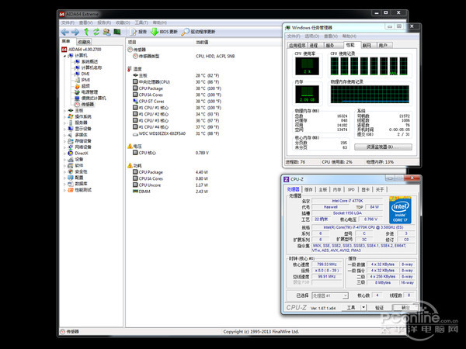Select AIDA64 v4.00.2700 root tree item
This screenshot has width=466, height=349.
82,50
